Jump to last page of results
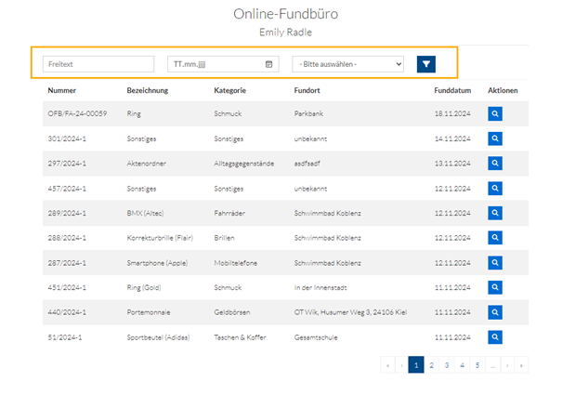The height and width of the screenshot is (395, 562). pyautogui.click(x=521, y=365)
